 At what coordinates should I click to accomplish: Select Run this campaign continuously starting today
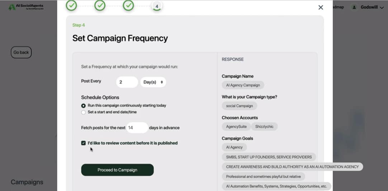click(84, 106)
